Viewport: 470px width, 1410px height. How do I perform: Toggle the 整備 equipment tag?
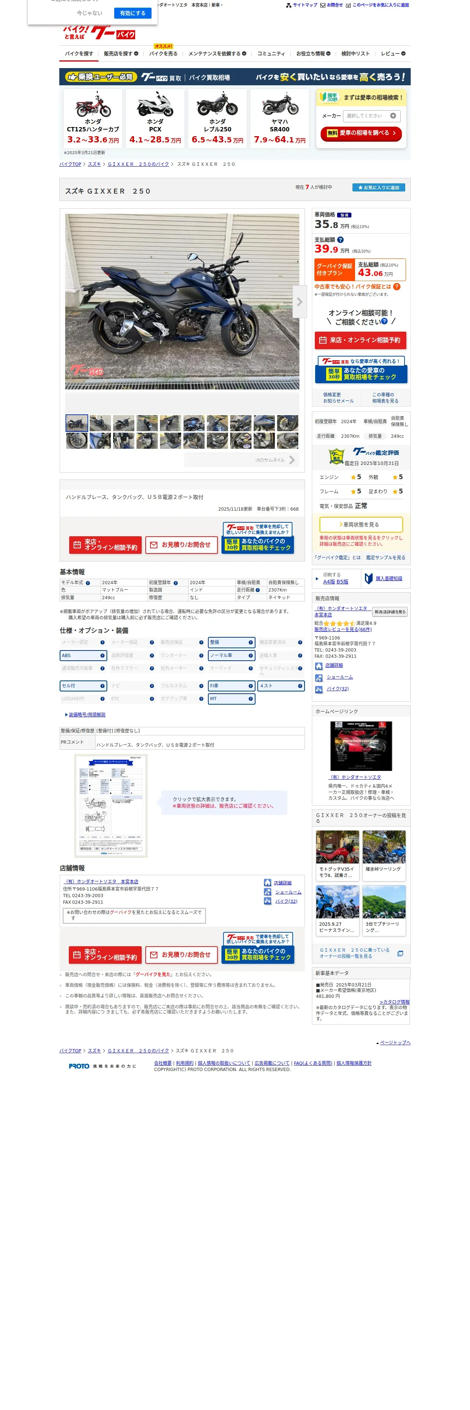pyautogui.click(x=231, y=642)
